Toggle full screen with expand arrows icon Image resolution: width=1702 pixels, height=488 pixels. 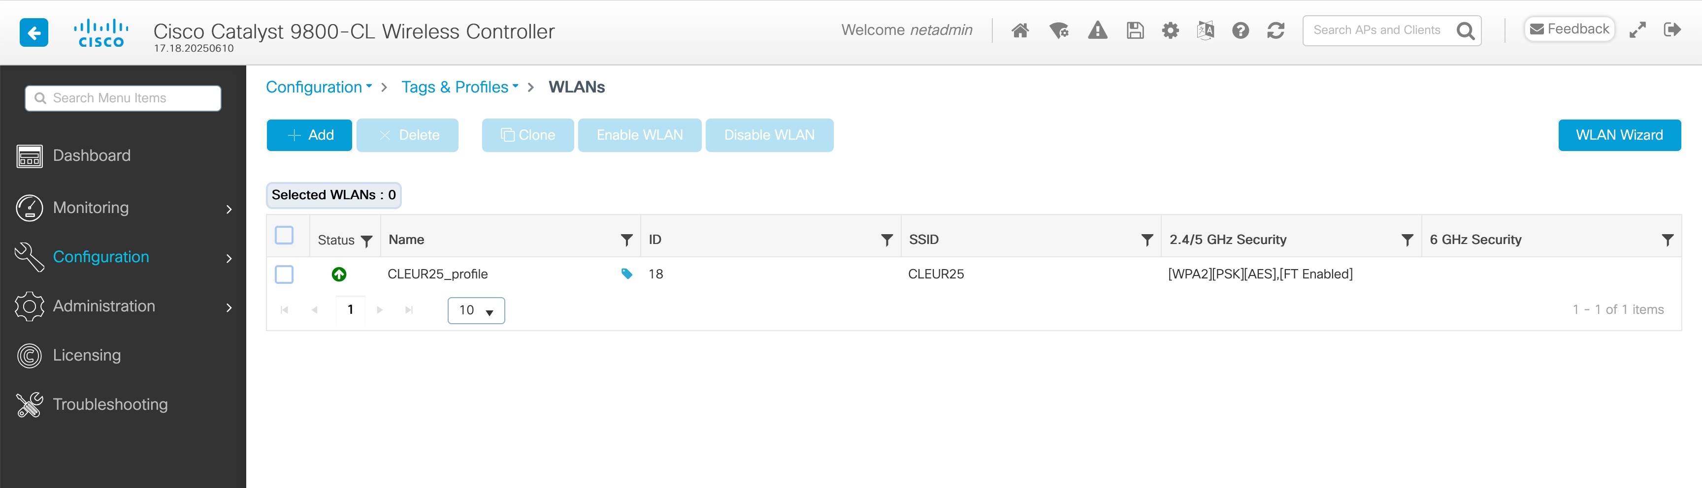click(1637, 30)
